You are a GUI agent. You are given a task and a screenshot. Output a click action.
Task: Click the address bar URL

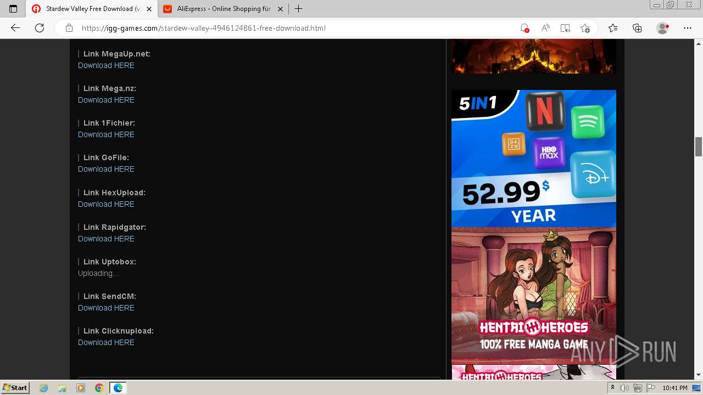204,28
